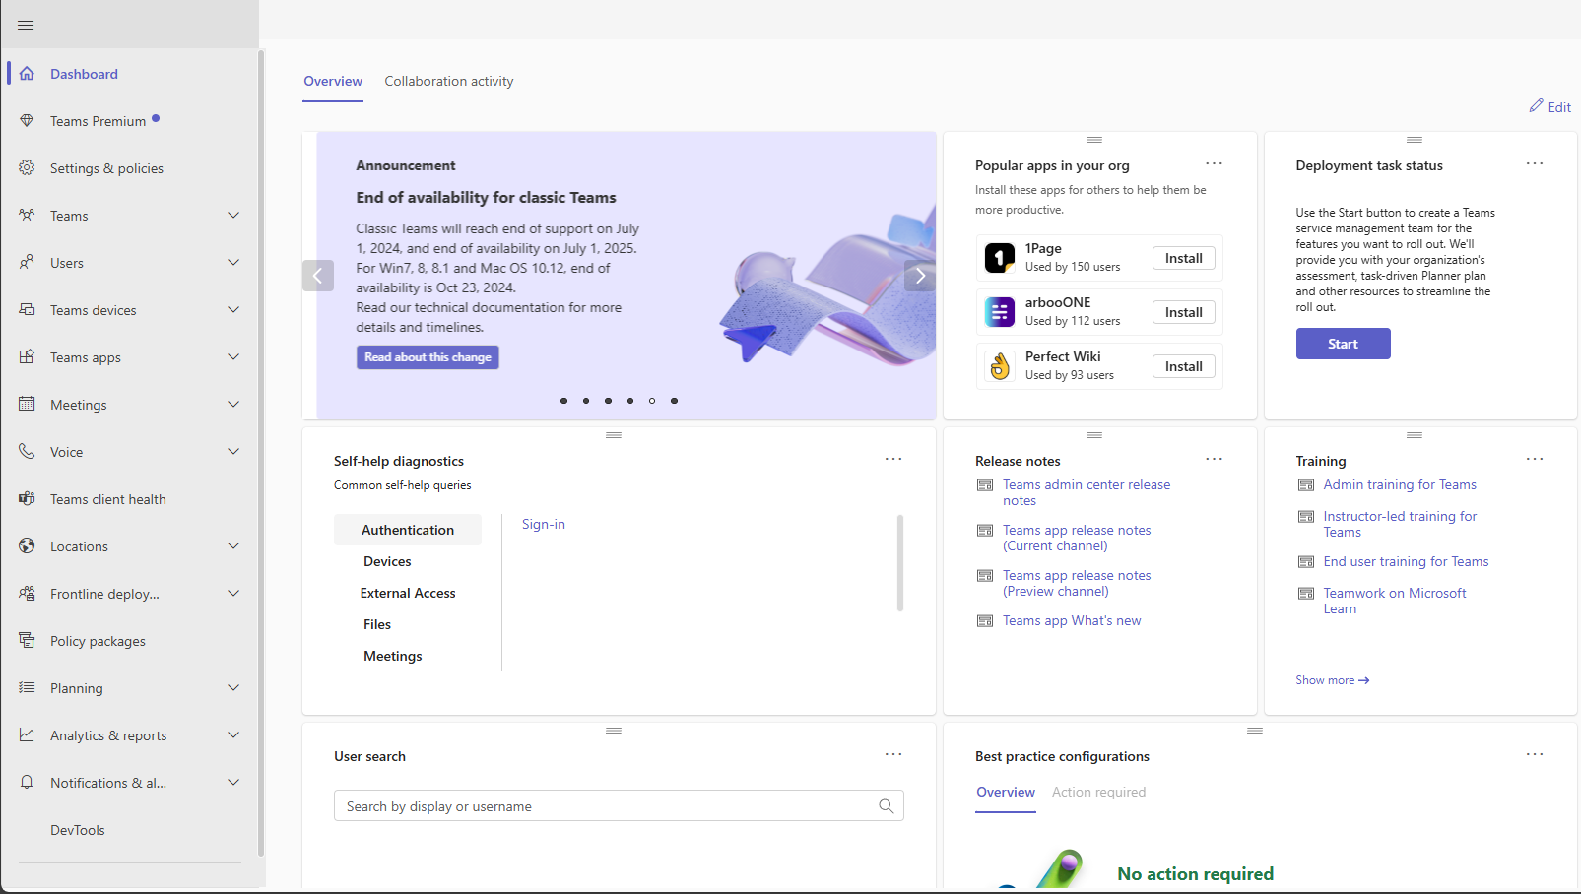
Task: Click the Teams client health icon
Action: [x=27, y=499]
